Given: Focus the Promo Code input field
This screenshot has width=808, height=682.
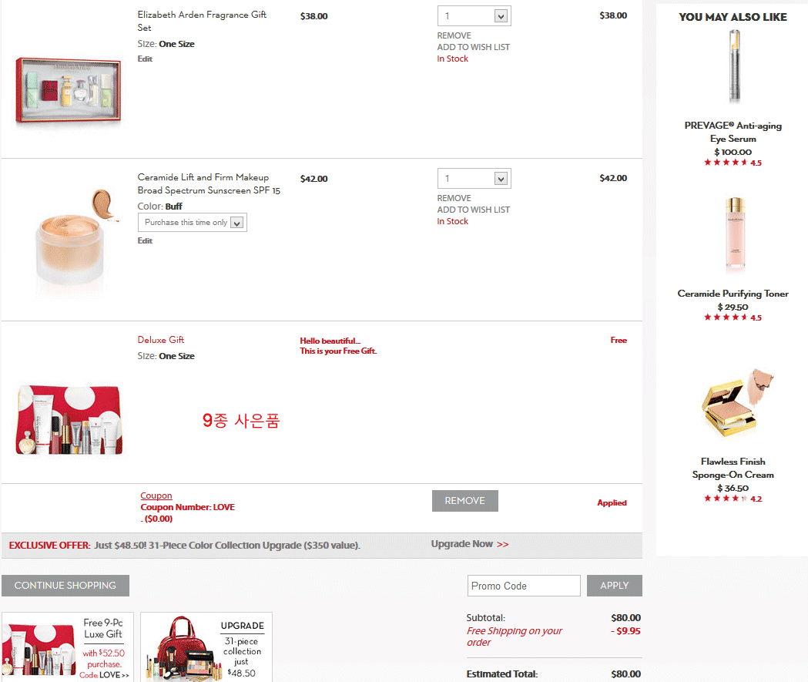Looking at the screenshot, I should click(x=524, y=586).
